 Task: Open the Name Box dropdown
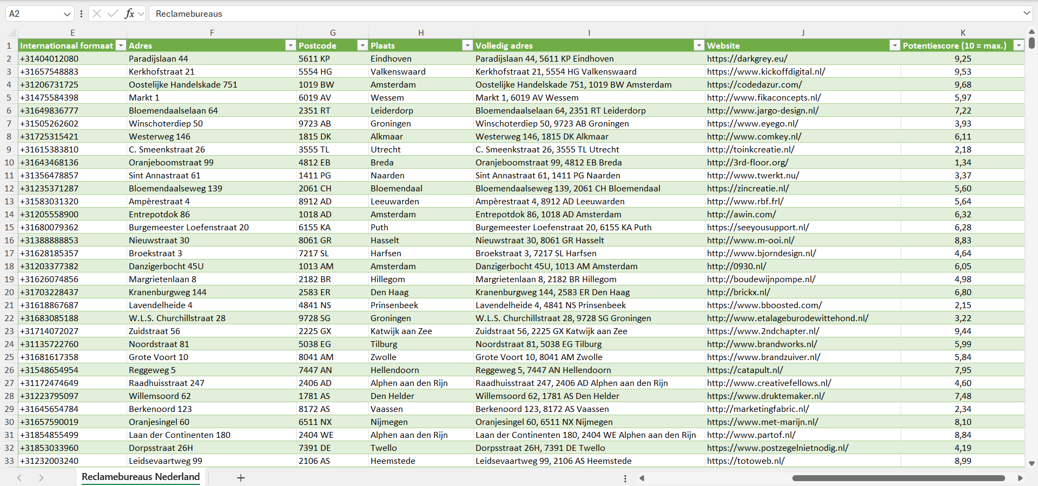coord(67,14)
